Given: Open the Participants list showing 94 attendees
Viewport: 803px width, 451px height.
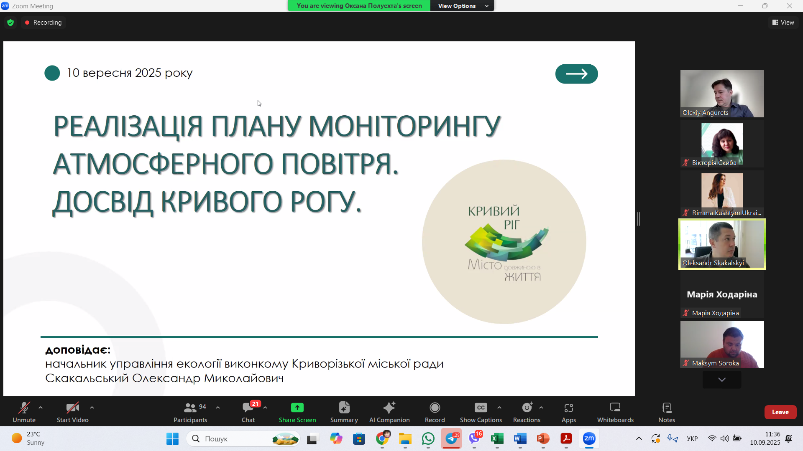Looking at the screenshot, I should pyautogui.click(x=190, y=411).
